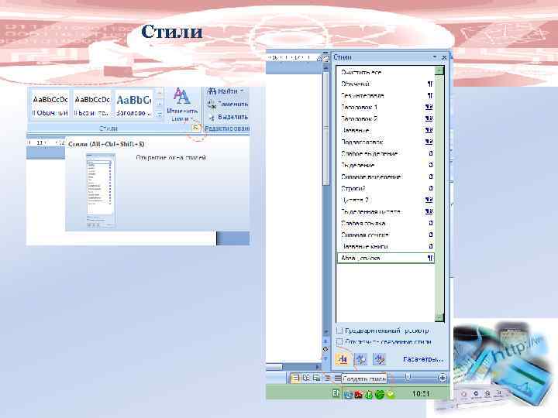The image size is (558, 418).
Task: Open the Параметры... link
Action: [x=423, y=359]
